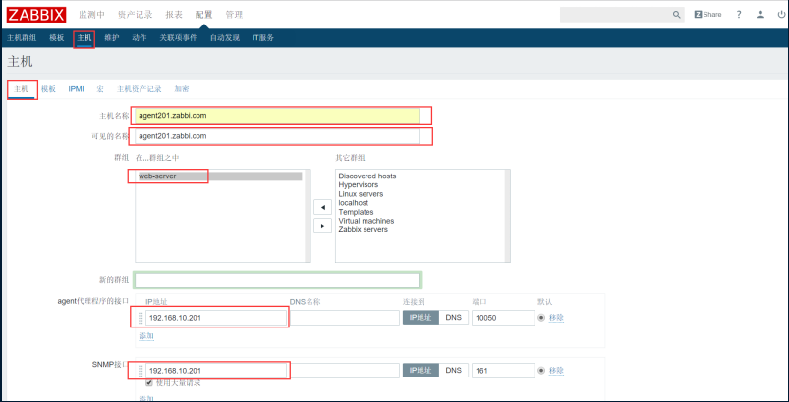This screenshot has width=789, height=402.
Task: Go to 主机群组 submenu
Action: click(x=22, y=38)
